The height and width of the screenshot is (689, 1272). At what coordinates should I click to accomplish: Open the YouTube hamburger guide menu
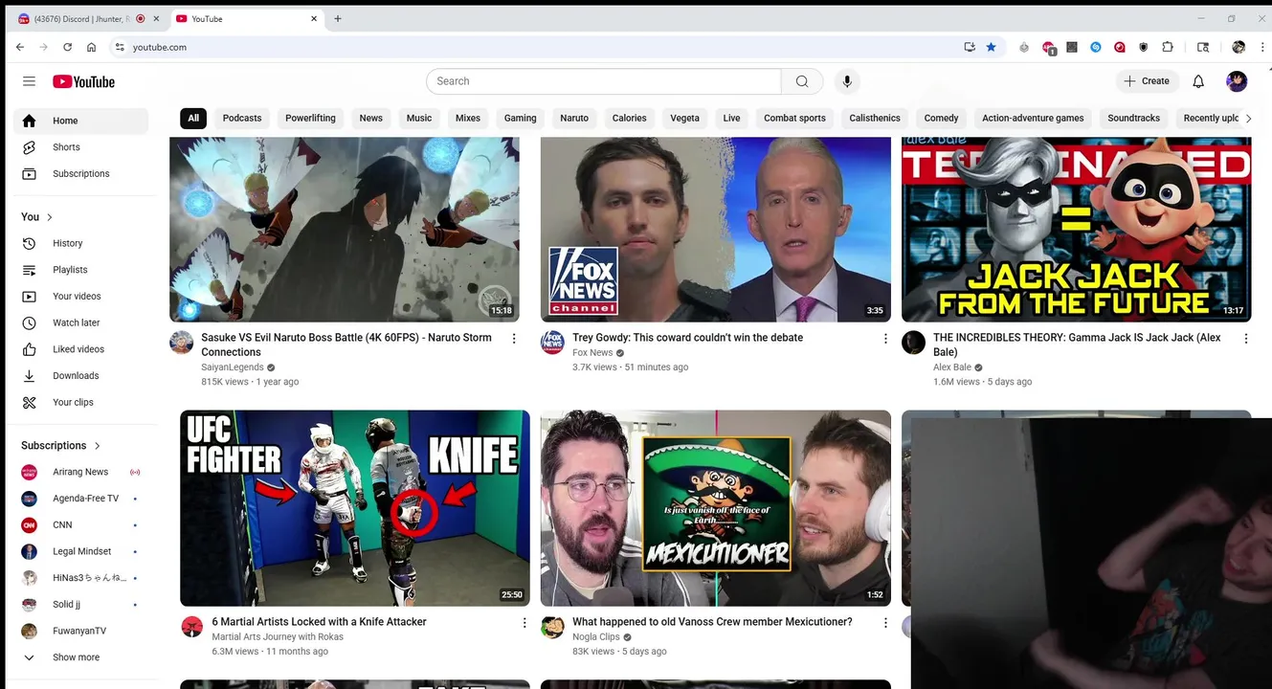point(29,81)
